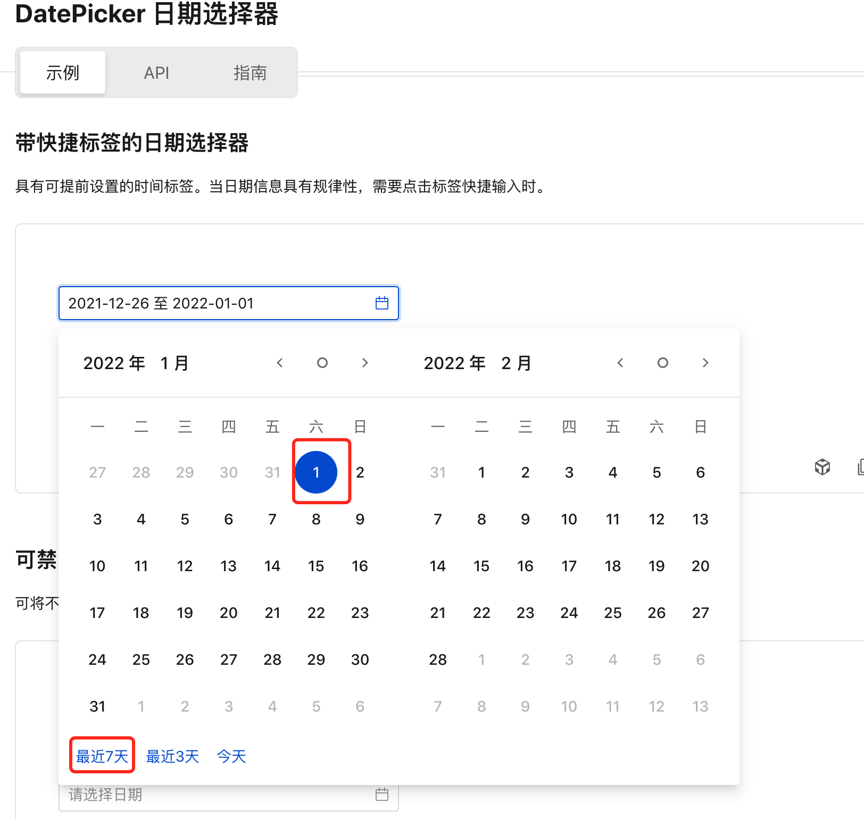864x819 pixels.
Task: Click calendar icon in 请选择日期 field
Action: [381, 795]
